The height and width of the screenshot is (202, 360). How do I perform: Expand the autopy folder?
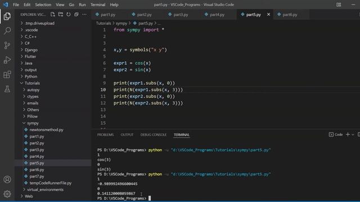click(53, 90)
